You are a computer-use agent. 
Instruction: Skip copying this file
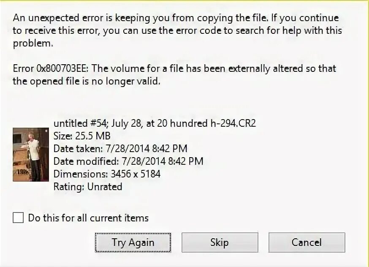coord(220,242)
